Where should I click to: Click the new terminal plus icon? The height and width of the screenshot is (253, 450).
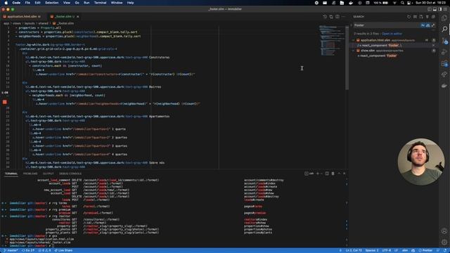pos(317,174)
